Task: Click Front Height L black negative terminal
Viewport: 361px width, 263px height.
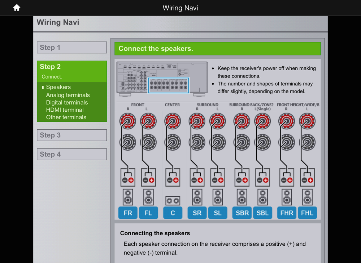Action: tap(307, 142)
